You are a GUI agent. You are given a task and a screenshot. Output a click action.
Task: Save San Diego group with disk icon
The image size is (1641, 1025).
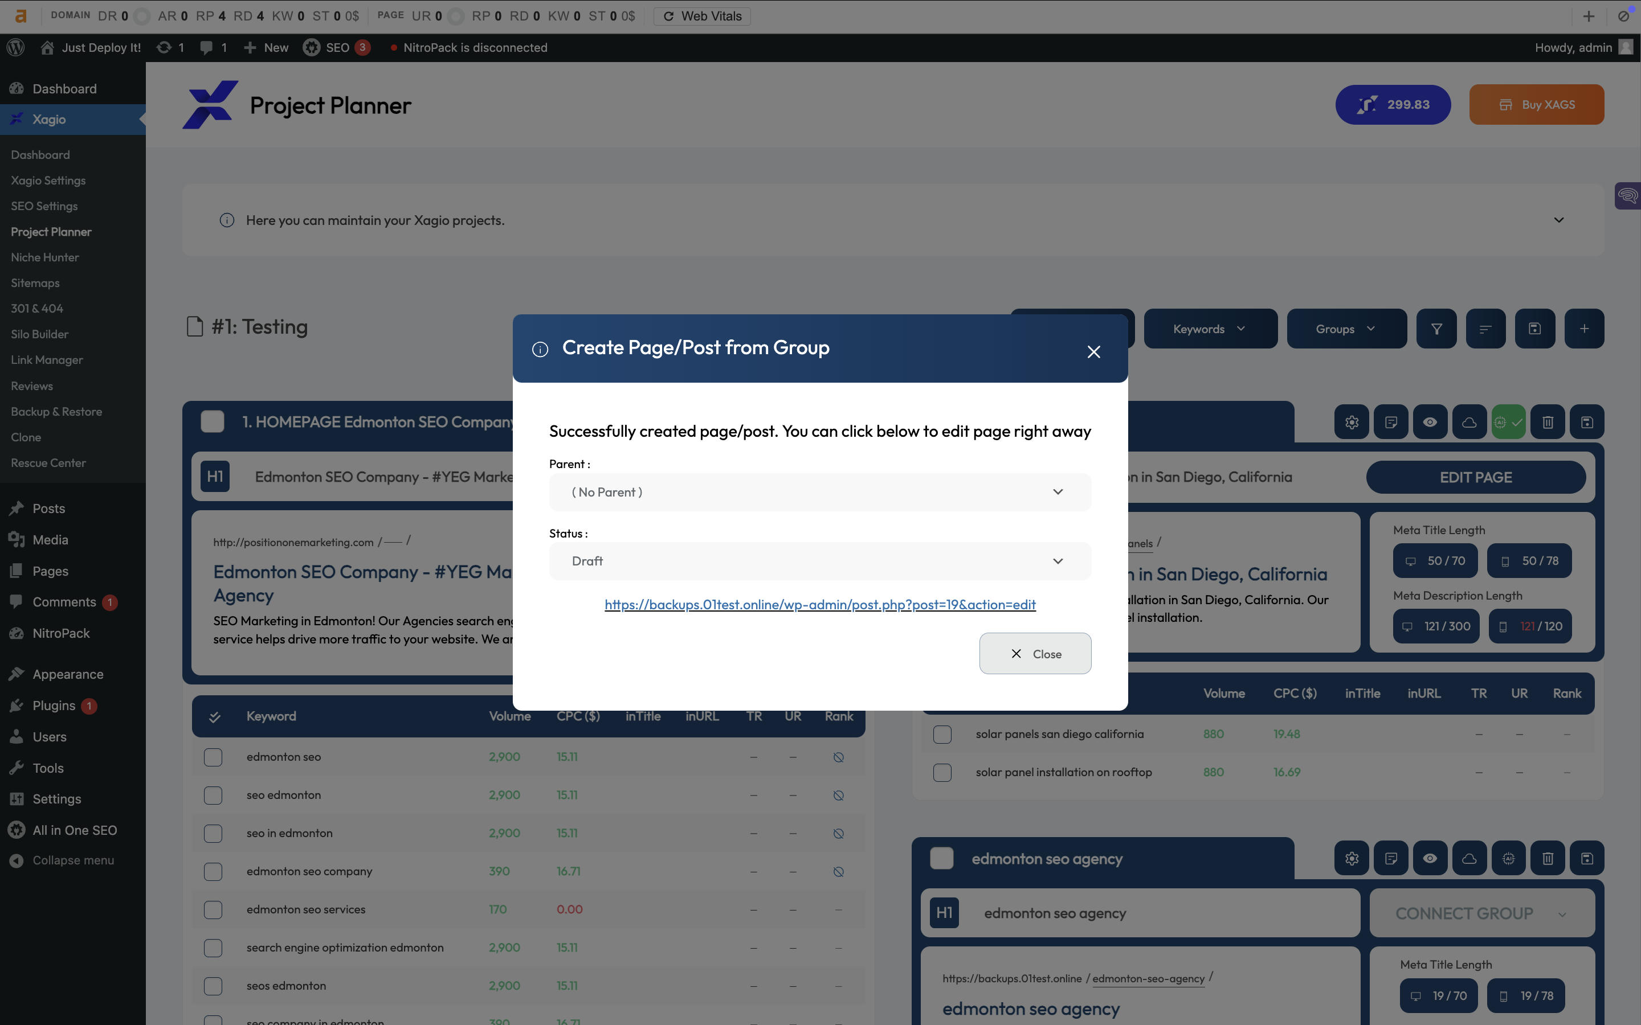[x=1587, y=423]
